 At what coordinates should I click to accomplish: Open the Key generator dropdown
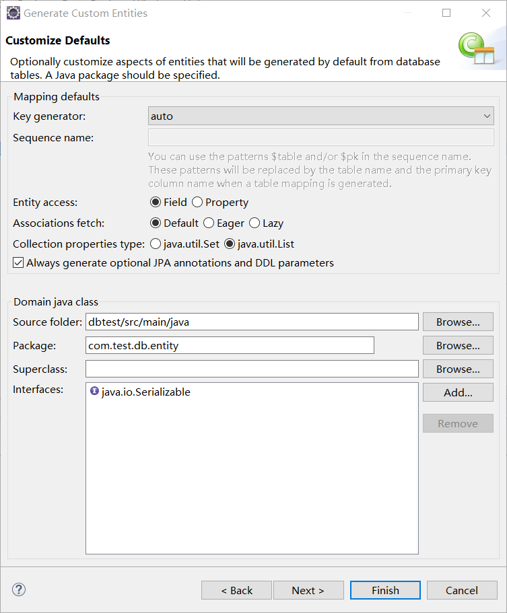[x=321, y=116]
